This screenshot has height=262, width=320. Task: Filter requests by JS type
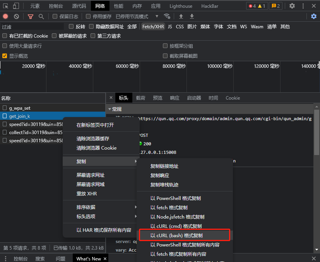170,27
